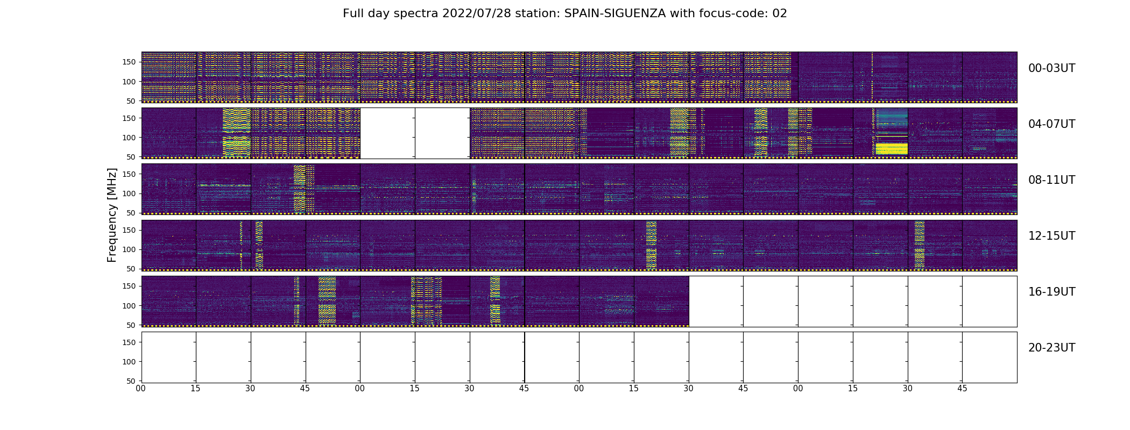Select the 18:15 last data panel in the 16-19UT row
1130x430 pixels.
click(x=661, y=301)
